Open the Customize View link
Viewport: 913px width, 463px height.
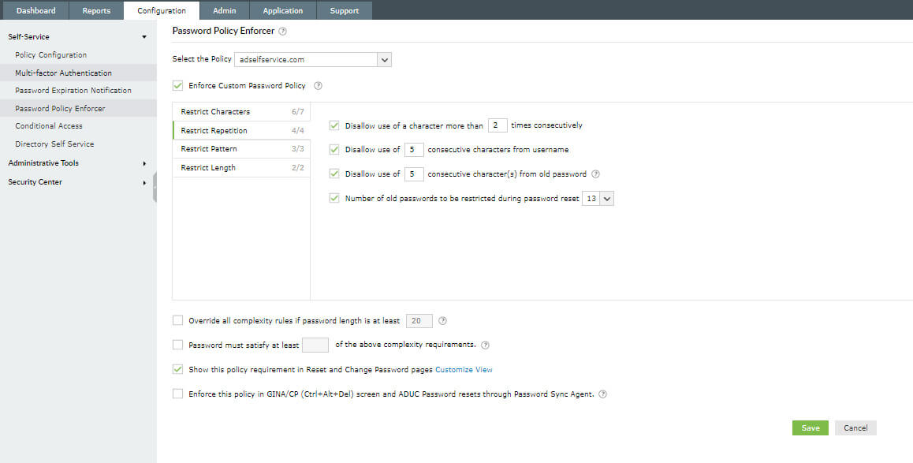tap(464, 369)
